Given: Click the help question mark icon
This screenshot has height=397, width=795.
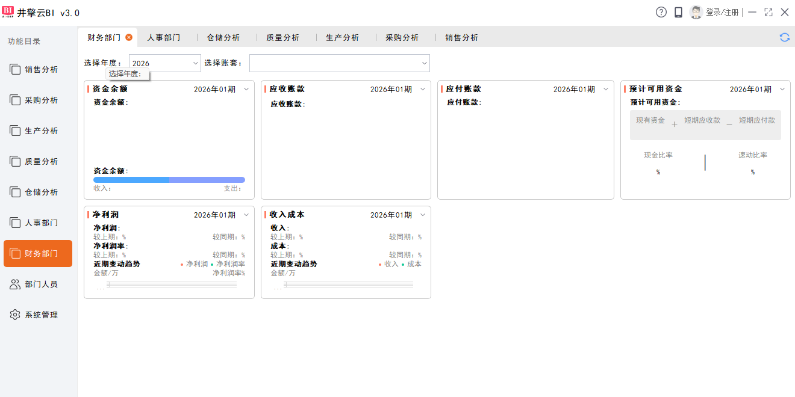Looking at the screenshot, I should pyautogui.click(x=661, y=12).
